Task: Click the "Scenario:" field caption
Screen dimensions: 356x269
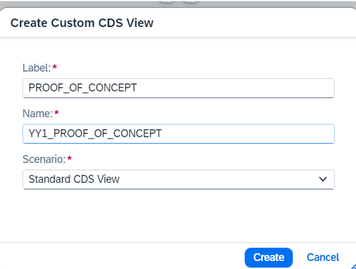Action: [44, 159]
